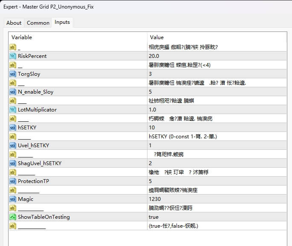Click the integer icon beside Magic
Viewport: 292px width, 246px height.
tap(13, 199)
